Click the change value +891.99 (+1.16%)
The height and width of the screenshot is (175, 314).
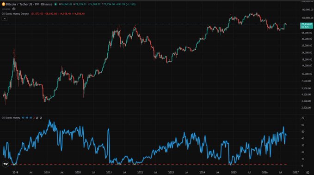point(126,4)
